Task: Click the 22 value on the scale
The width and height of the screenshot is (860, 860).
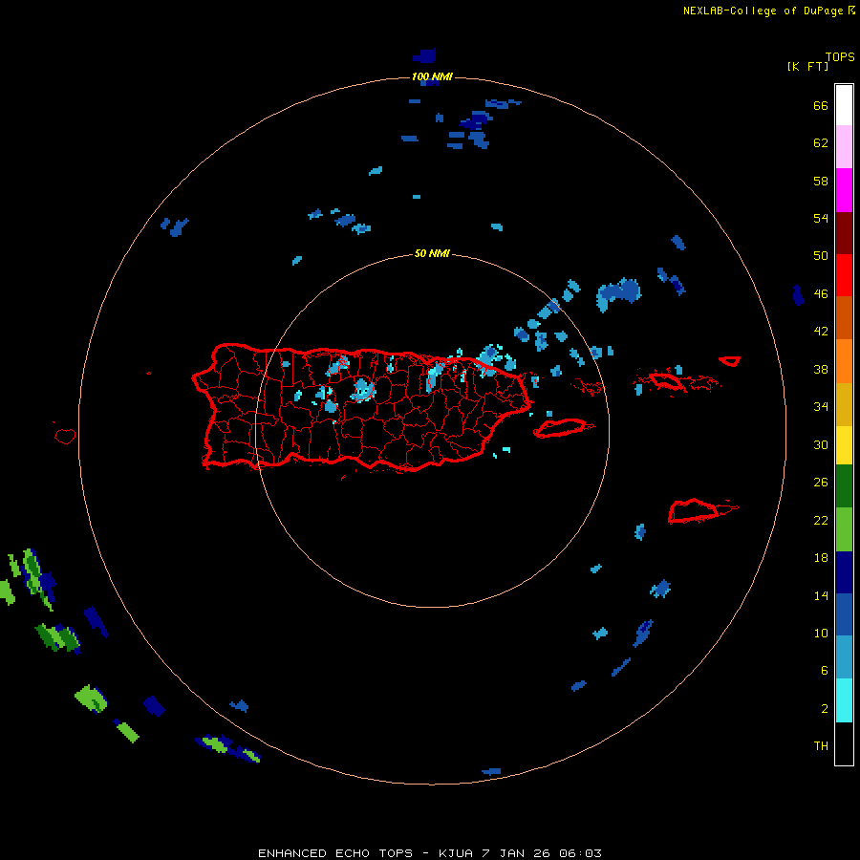Action: (821, 520)
